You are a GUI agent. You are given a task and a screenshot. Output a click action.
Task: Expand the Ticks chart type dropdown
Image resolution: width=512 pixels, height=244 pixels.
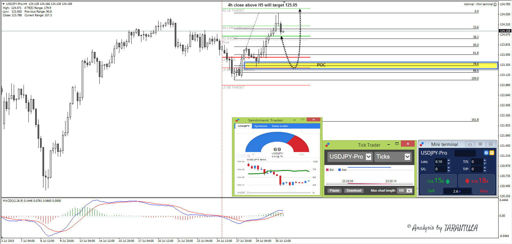[x=407, y=157]
